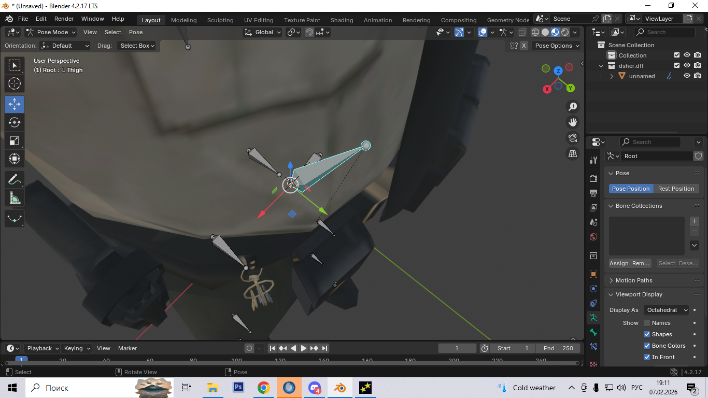Screen dimensions: 708x398
Task: Disable the In Front checkbox
Action: coord(647,357)
